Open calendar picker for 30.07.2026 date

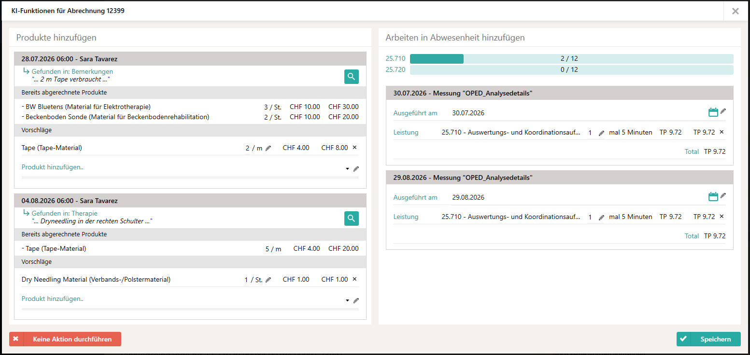tap(713, 112)
